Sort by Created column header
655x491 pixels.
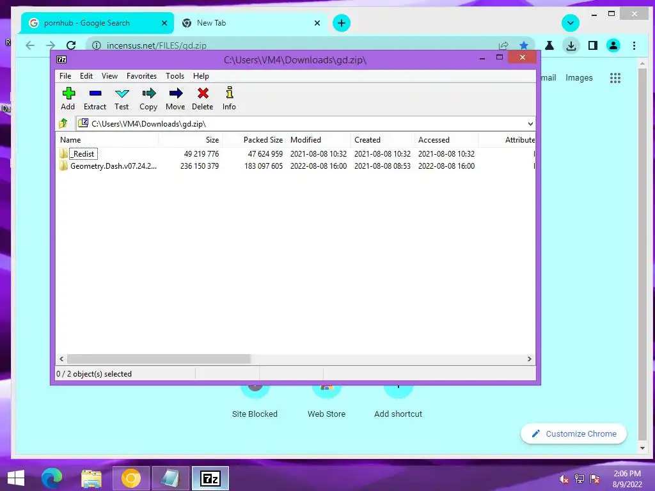[x=383, y=140]
